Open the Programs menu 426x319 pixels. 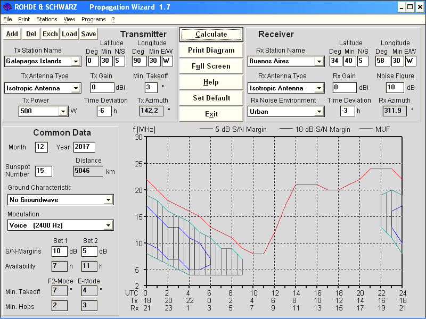pos(94,19)
